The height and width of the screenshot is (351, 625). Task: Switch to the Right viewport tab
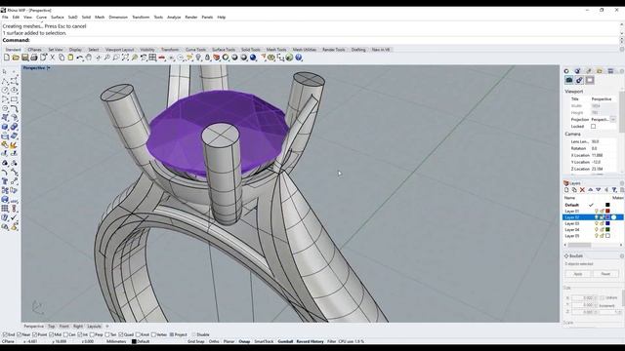pyautogui.click(x=78, y=327)
